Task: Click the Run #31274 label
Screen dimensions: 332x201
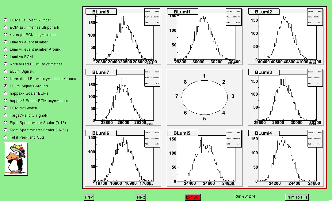Action: tap(245, 196)
